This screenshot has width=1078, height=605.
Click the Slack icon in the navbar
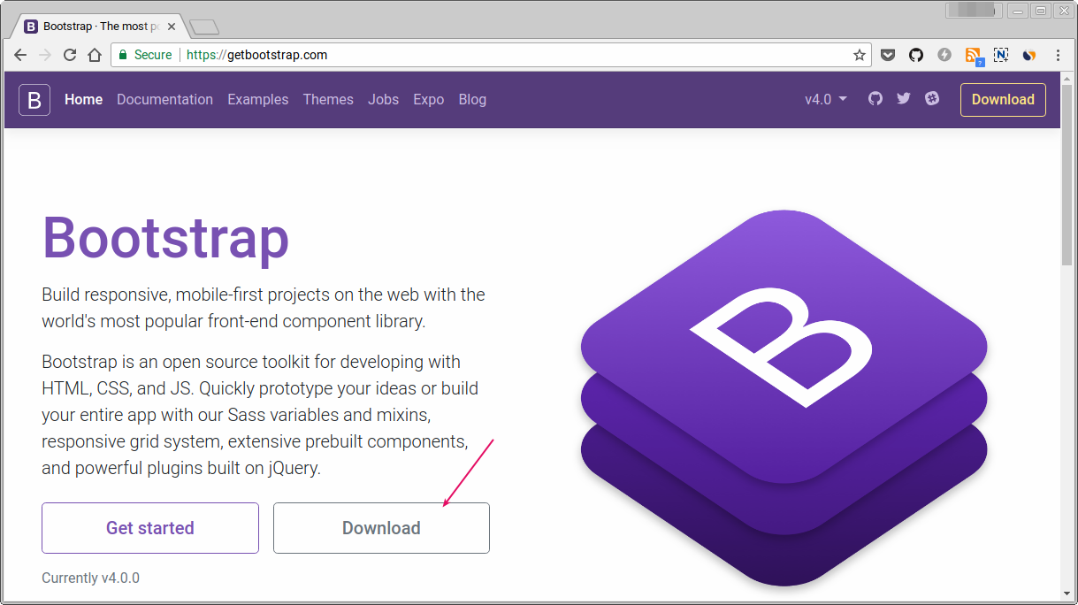coord(932,99)
